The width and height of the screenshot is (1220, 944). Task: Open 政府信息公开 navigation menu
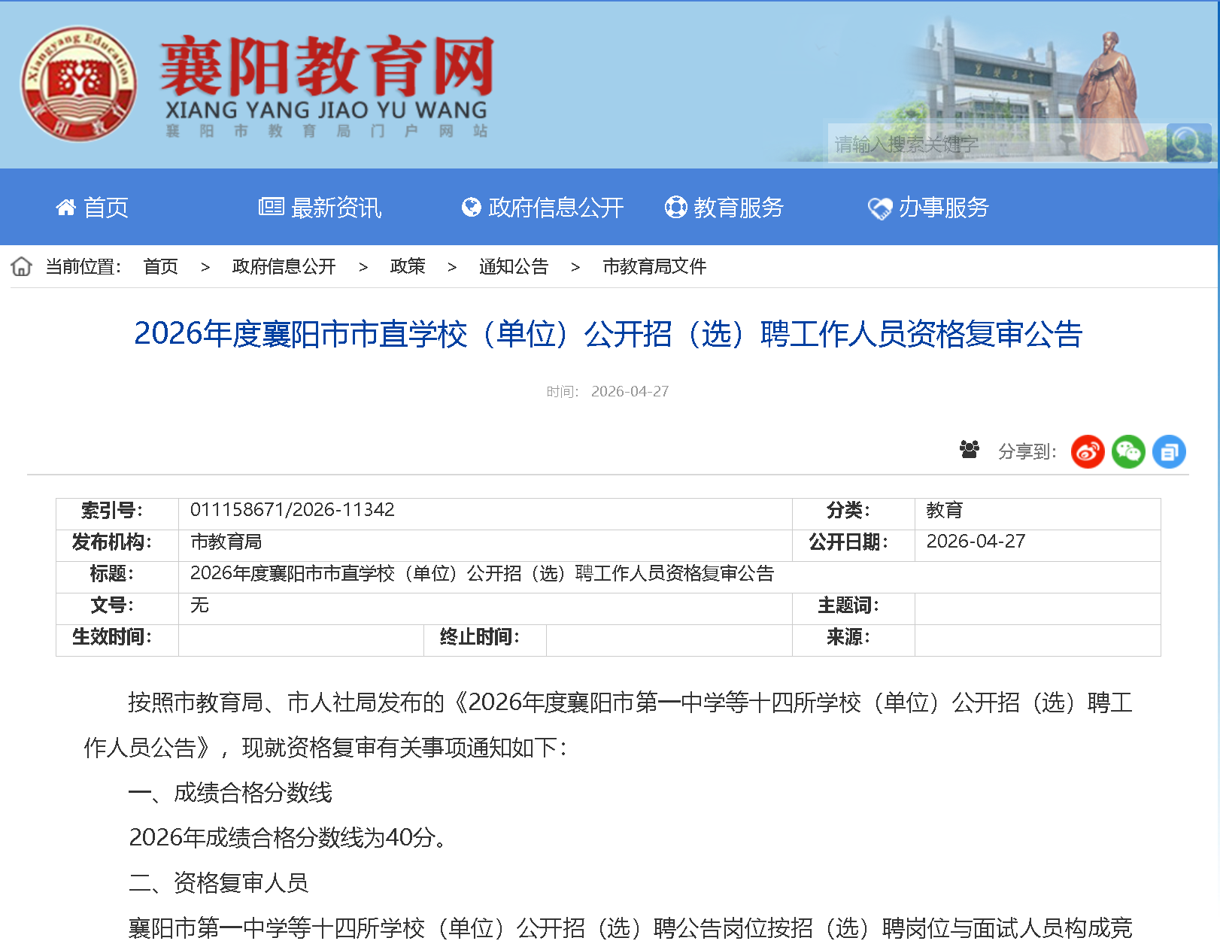(x=542, y=208)
